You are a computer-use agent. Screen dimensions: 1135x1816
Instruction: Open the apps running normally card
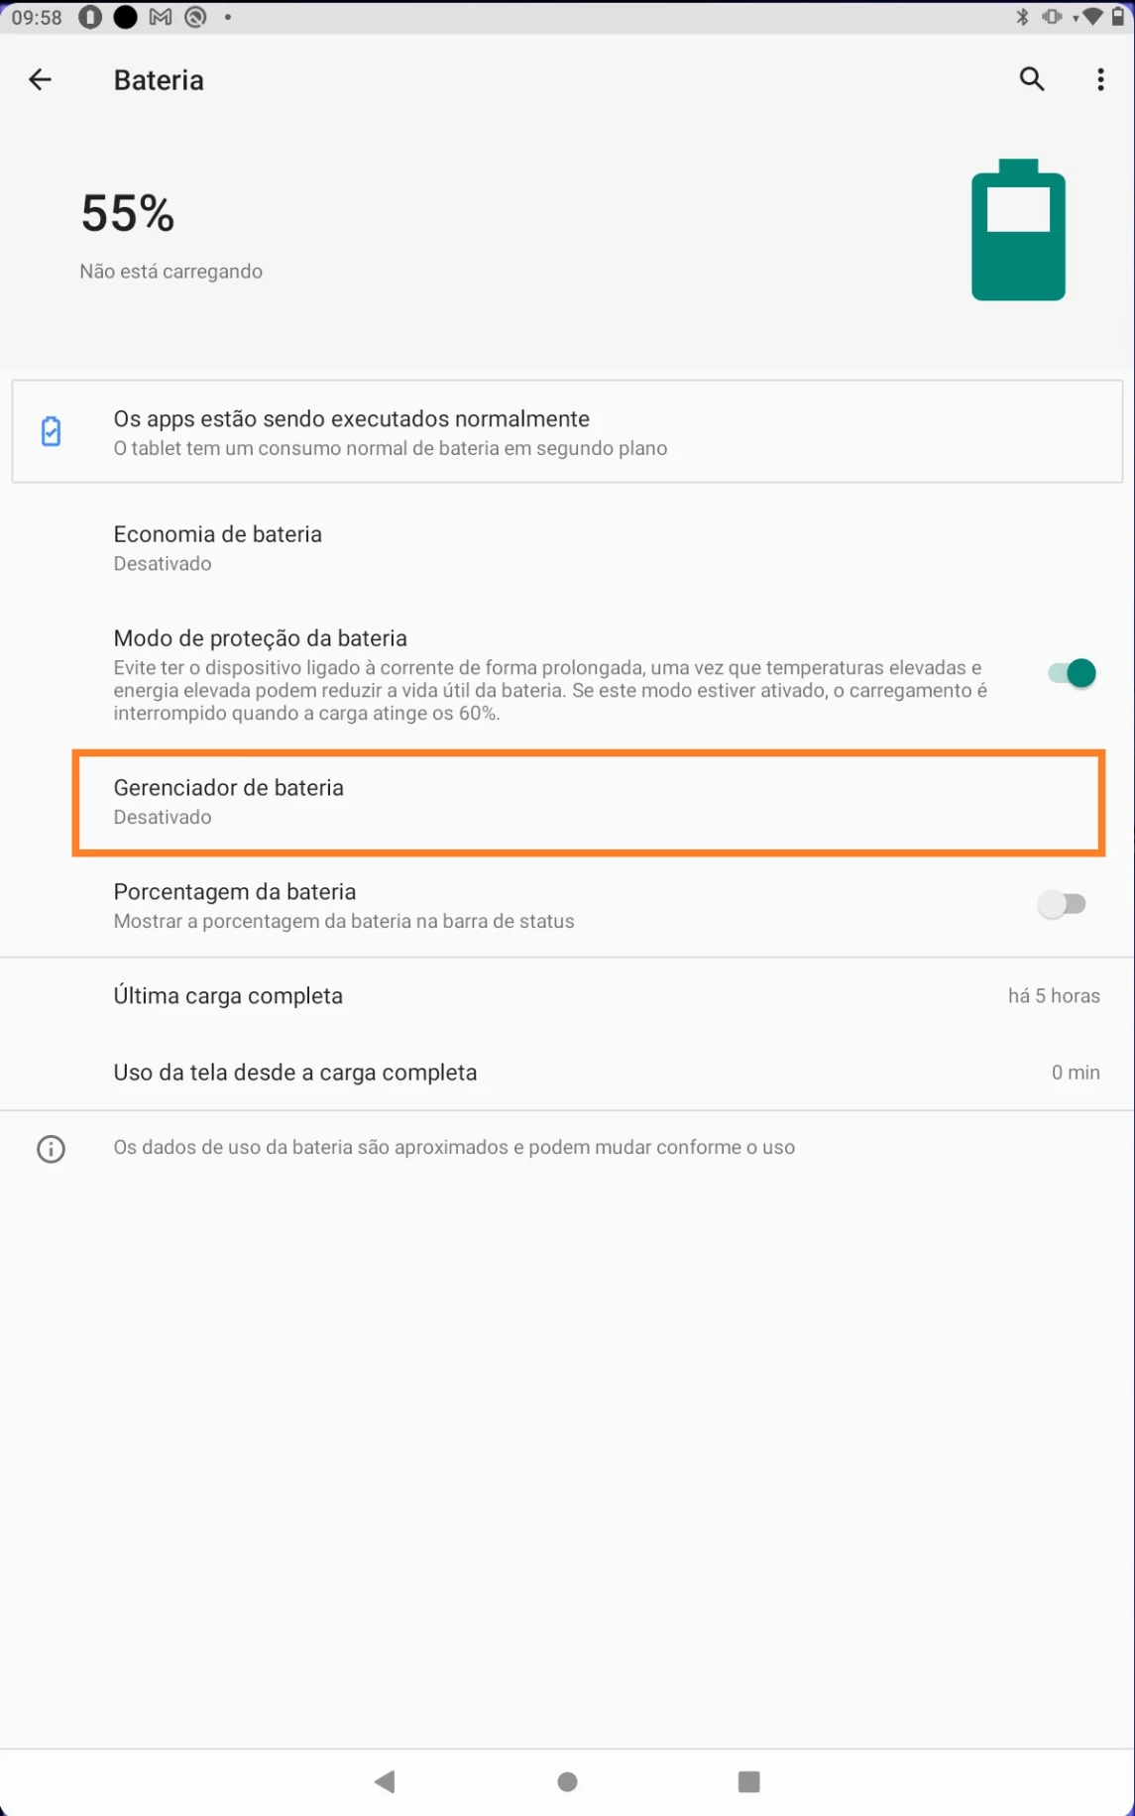[567, 432]
